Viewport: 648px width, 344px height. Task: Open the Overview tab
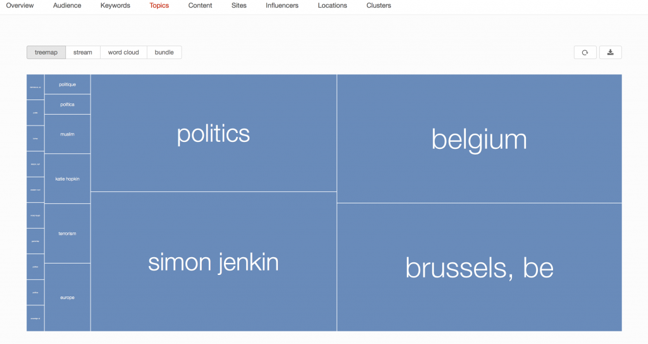click(x=20, y=6)
